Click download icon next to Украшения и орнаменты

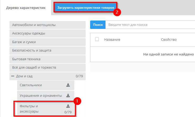tap(68, 95)
